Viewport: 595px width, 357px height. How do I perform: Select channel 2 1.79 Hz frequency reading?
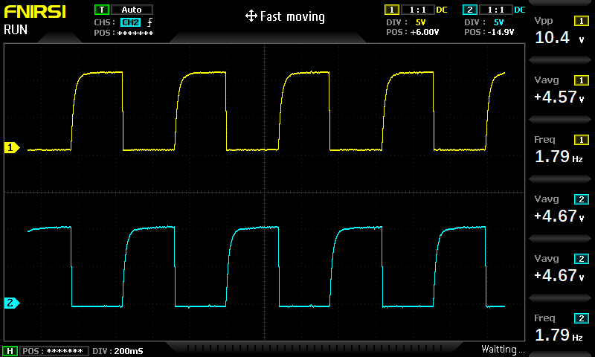[559, 335]
